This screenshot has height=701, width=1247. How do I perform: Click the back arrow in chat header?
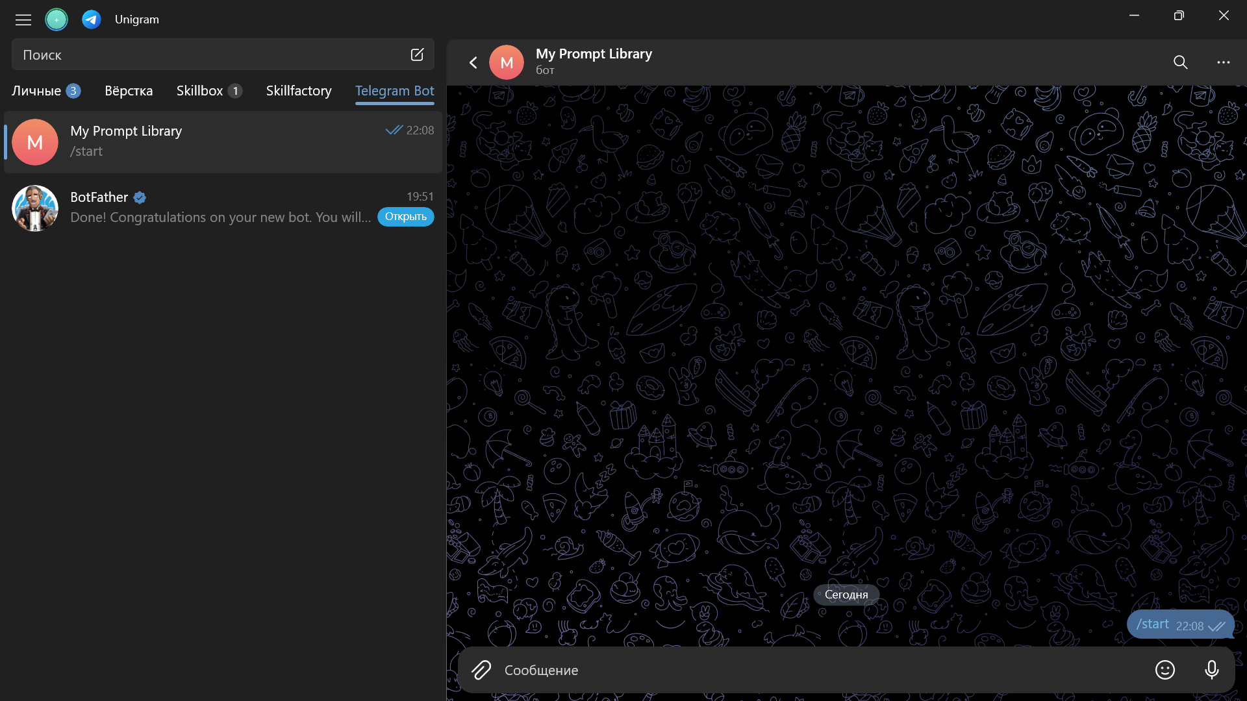tap(473, 62)
